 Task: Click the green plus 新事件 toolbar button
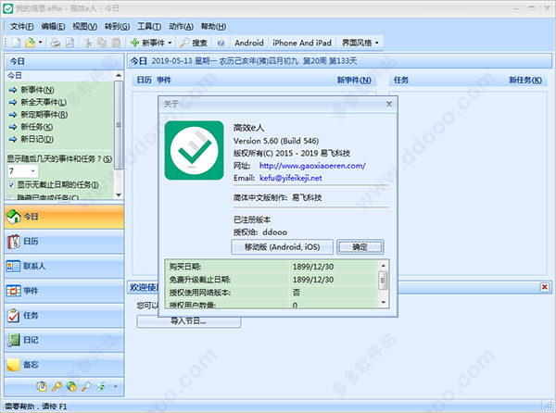coord(147,43)
